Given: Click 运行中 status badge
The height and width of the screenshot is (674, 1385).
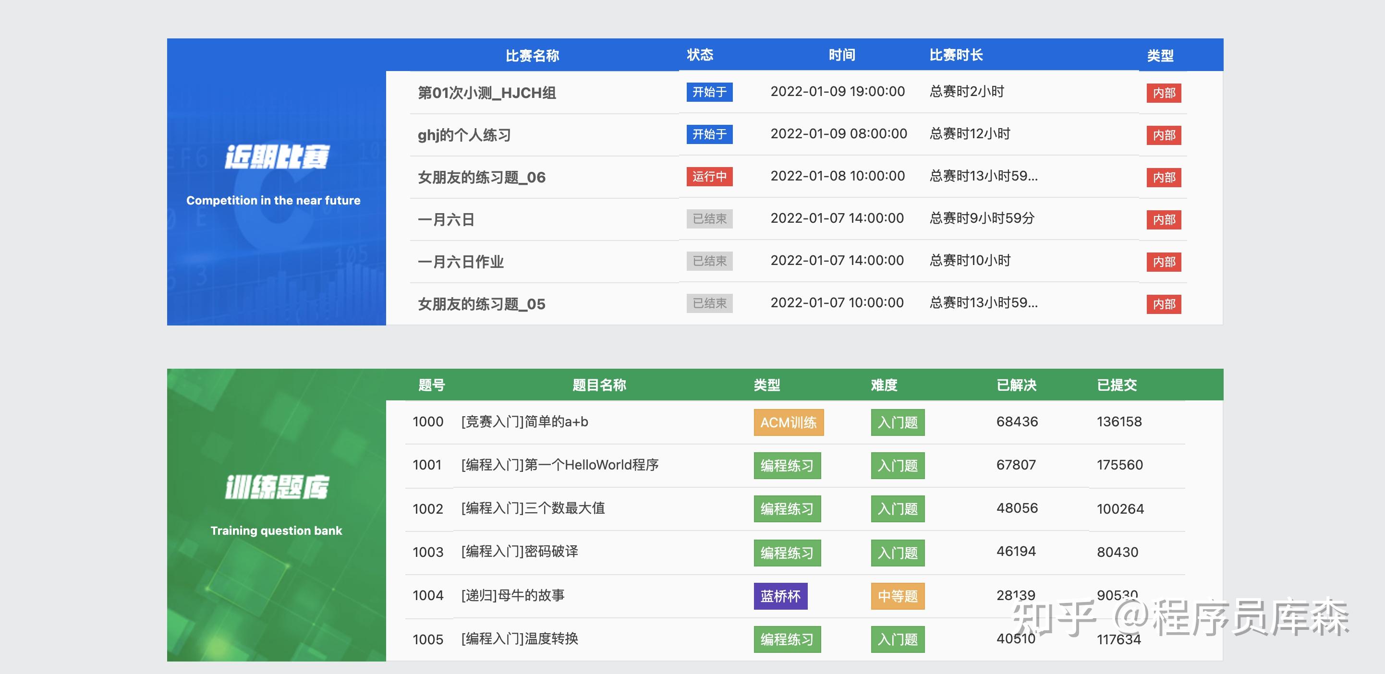Looking at the screenshot, I should click(x=709, y=176).
